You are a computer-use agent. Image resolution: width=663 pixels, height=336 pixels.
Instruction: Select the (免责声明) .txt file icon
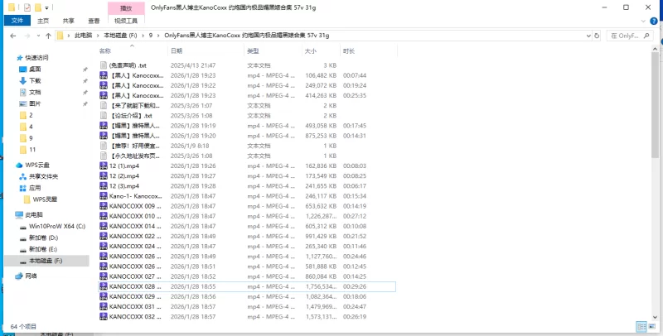click(x=104, y=65)
